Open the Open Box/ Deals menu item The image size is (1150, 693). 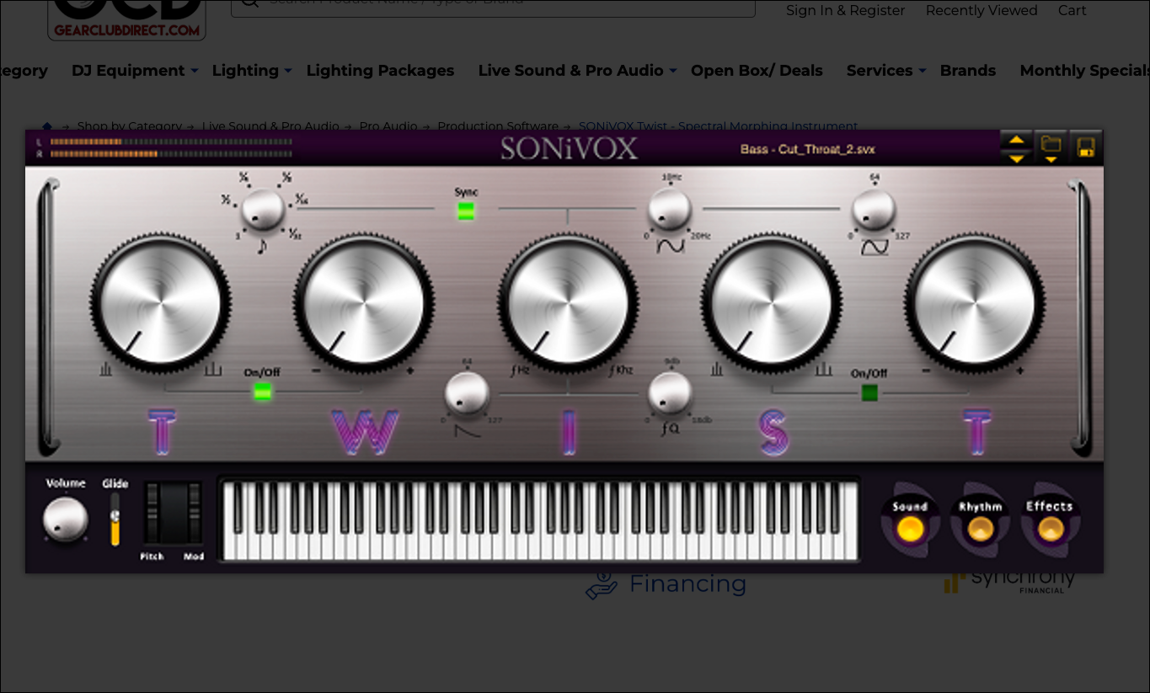click(757, 71)
